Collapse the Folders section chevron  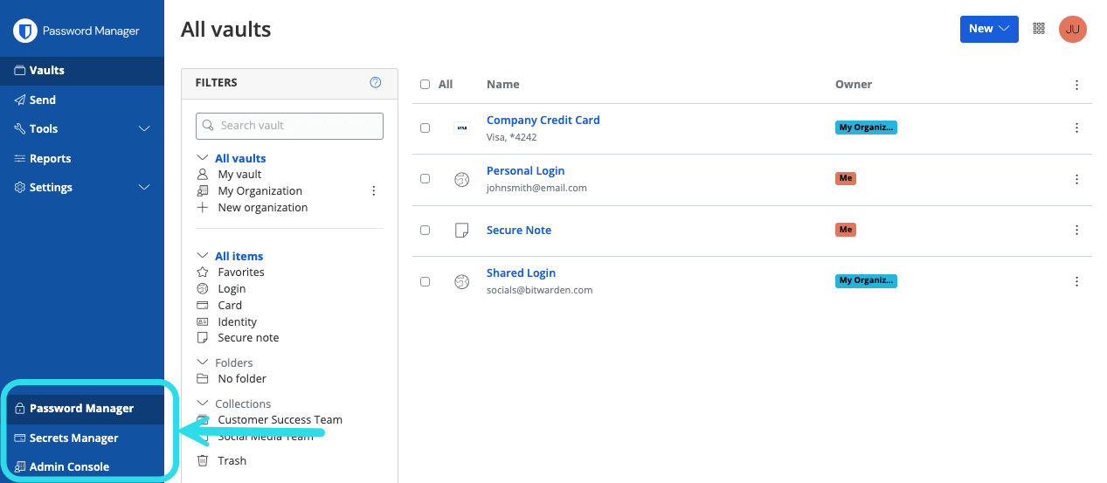point(203,362)
